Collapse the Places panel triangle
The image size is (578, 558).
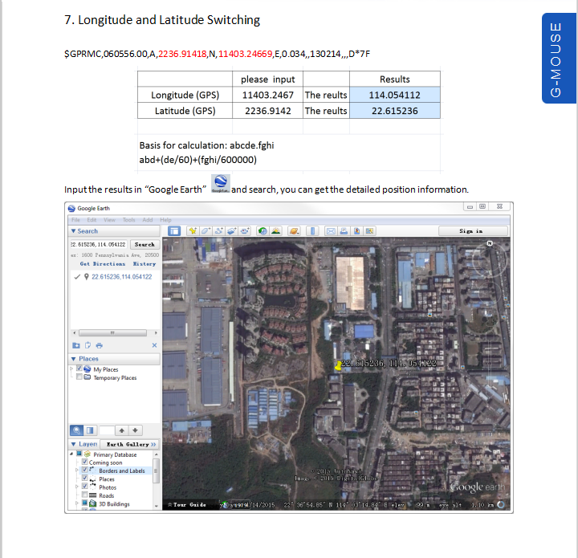click(73, 359)
